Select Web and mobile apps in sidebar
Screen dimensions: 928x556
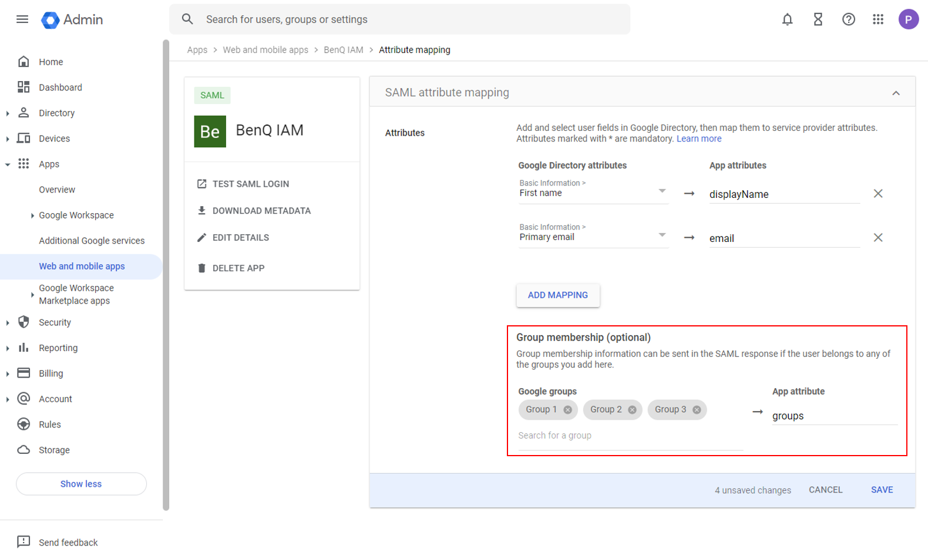click(x=82, y=266)
